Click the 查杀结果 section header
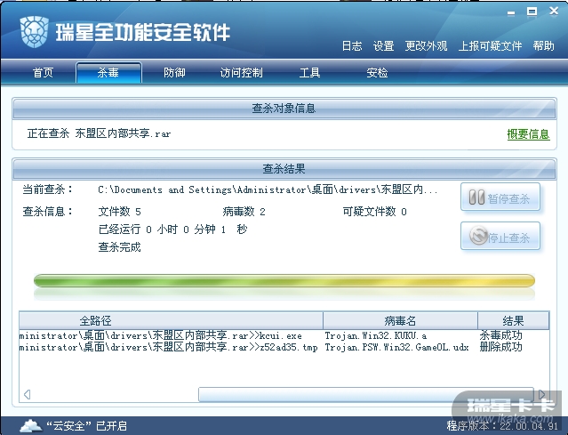568x435 pixels. [284, 168]
